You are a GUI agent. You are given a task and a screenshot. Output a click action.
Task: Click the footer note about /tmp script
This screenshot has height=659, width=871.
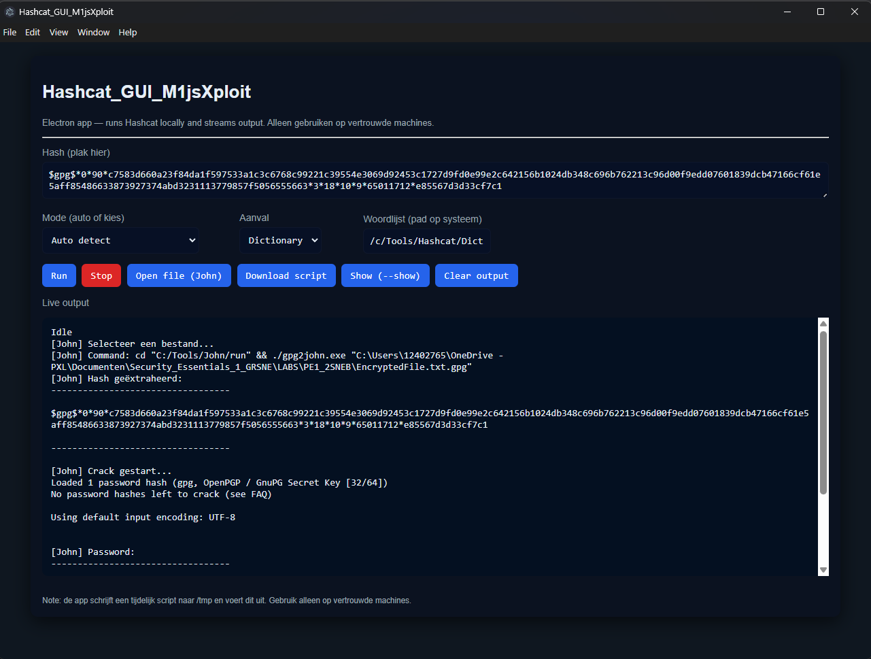(226, 601)
